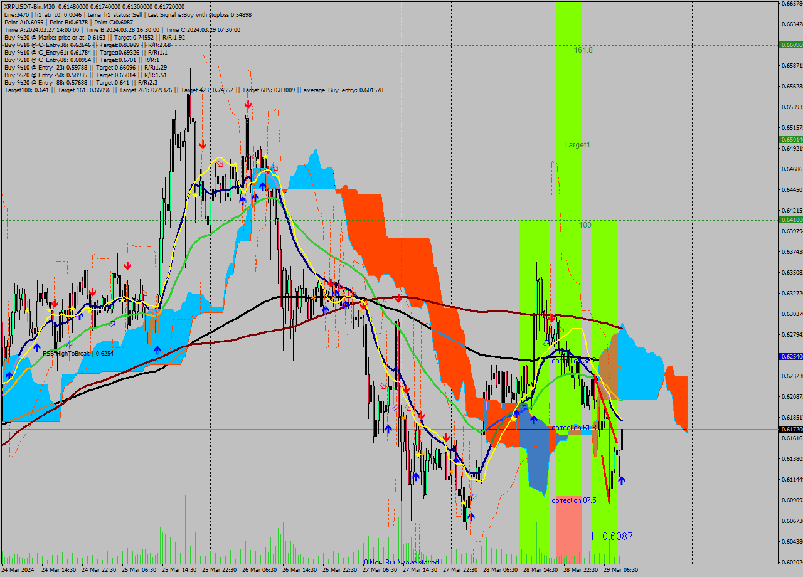Click the green 0.66096 price tag
This screenshot has width=803, height=577.
click(790, 45)
